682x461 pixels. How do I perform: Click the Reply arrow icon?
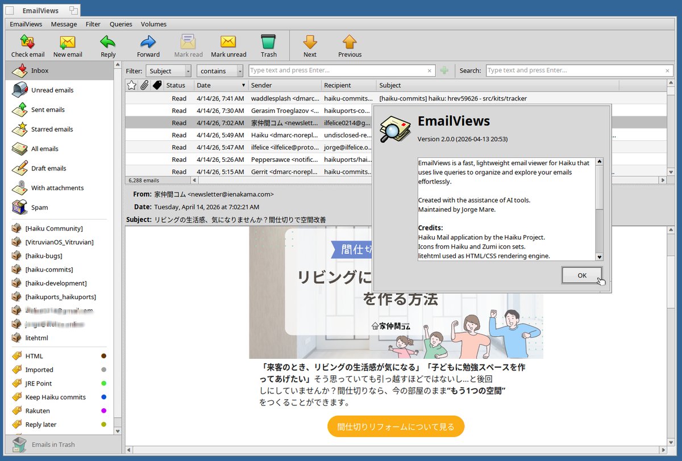pos(108,42)
